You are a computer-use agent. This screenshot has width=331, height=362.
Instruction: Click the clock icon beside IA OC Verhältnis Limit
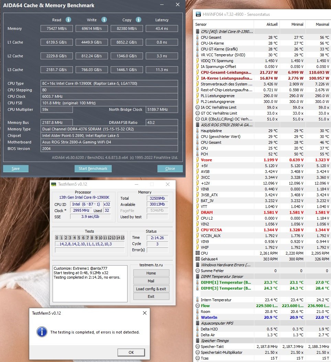coord(198,107)
